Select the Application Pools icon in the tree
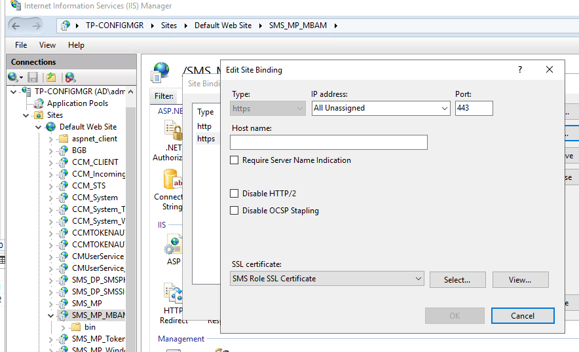The height and width of the screenshot is (352, 579). click(39, 103)
